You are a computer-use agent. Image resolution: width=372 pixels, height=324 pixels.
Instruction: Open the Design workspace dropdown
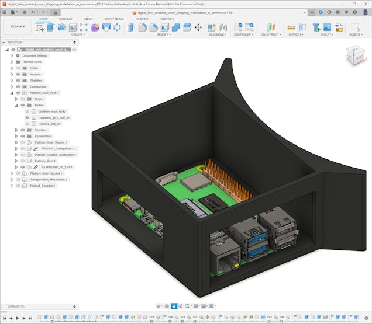pyautogui.click(x=18, y=27)
